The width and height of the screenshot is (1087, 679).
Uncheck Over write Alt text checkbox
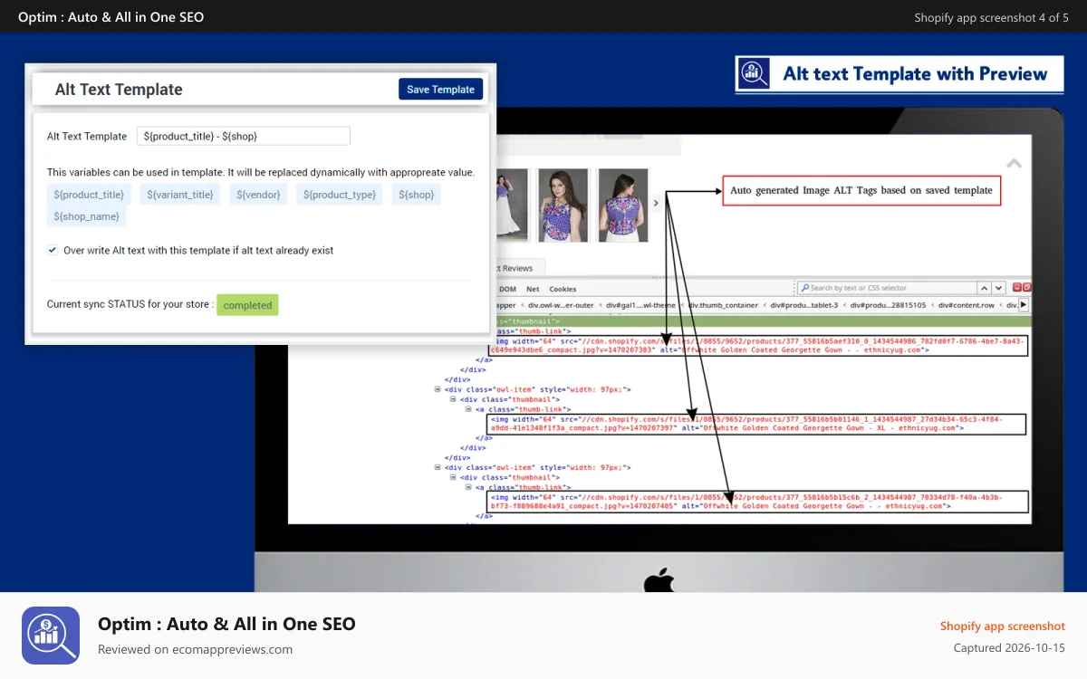tap(53, 250)
